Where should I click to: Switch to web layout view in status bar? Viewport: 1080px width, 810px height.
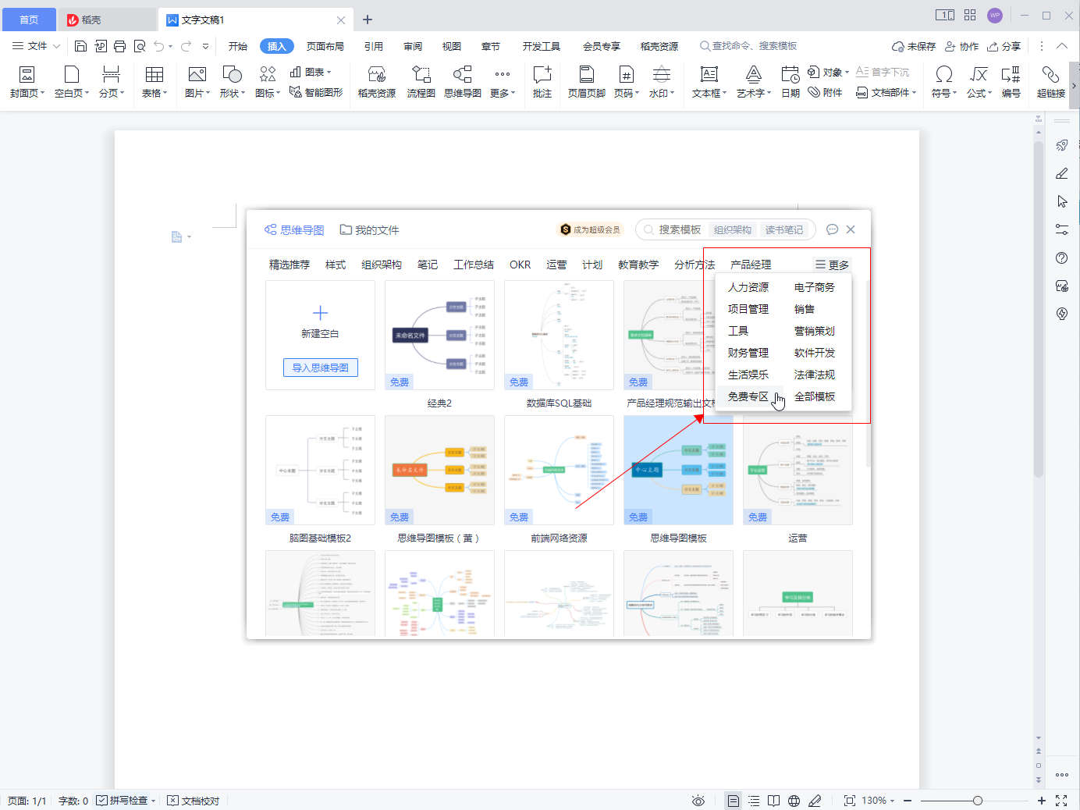coord(794,801)
